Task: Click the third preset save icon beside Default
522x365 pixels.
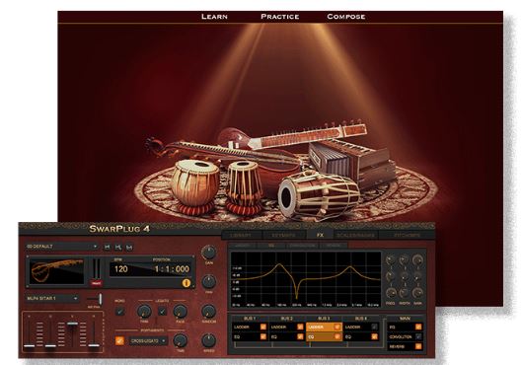Action: point(130,247)
